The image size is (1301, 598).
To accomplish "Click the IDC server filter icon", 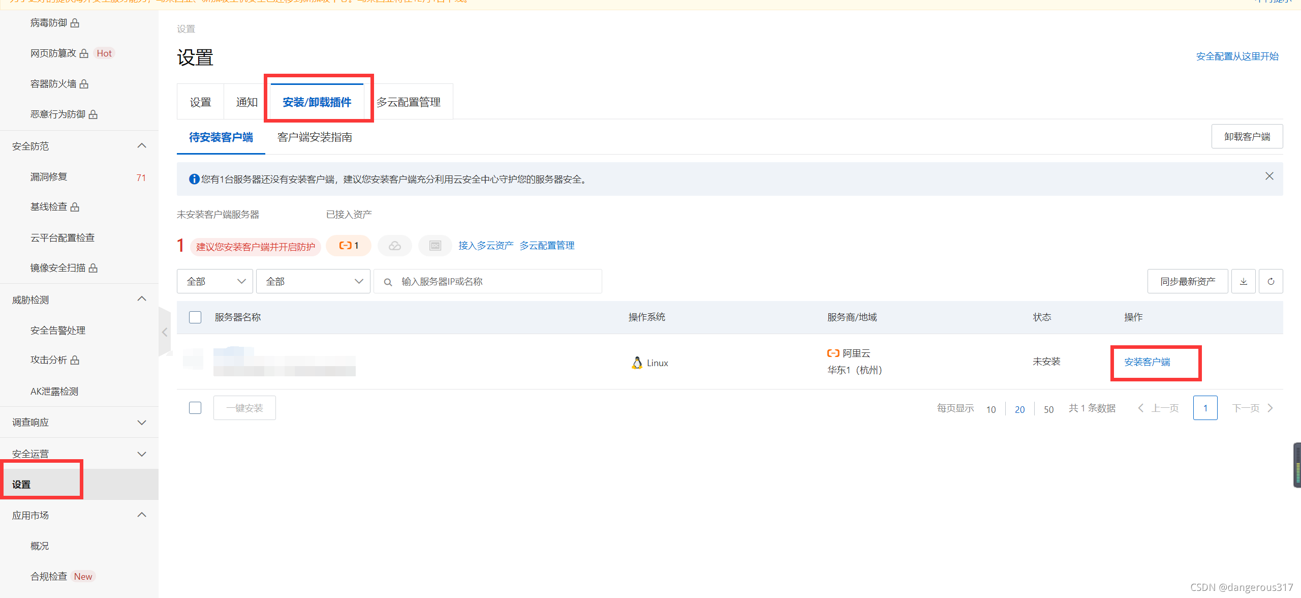I will (x=435, y=246).
